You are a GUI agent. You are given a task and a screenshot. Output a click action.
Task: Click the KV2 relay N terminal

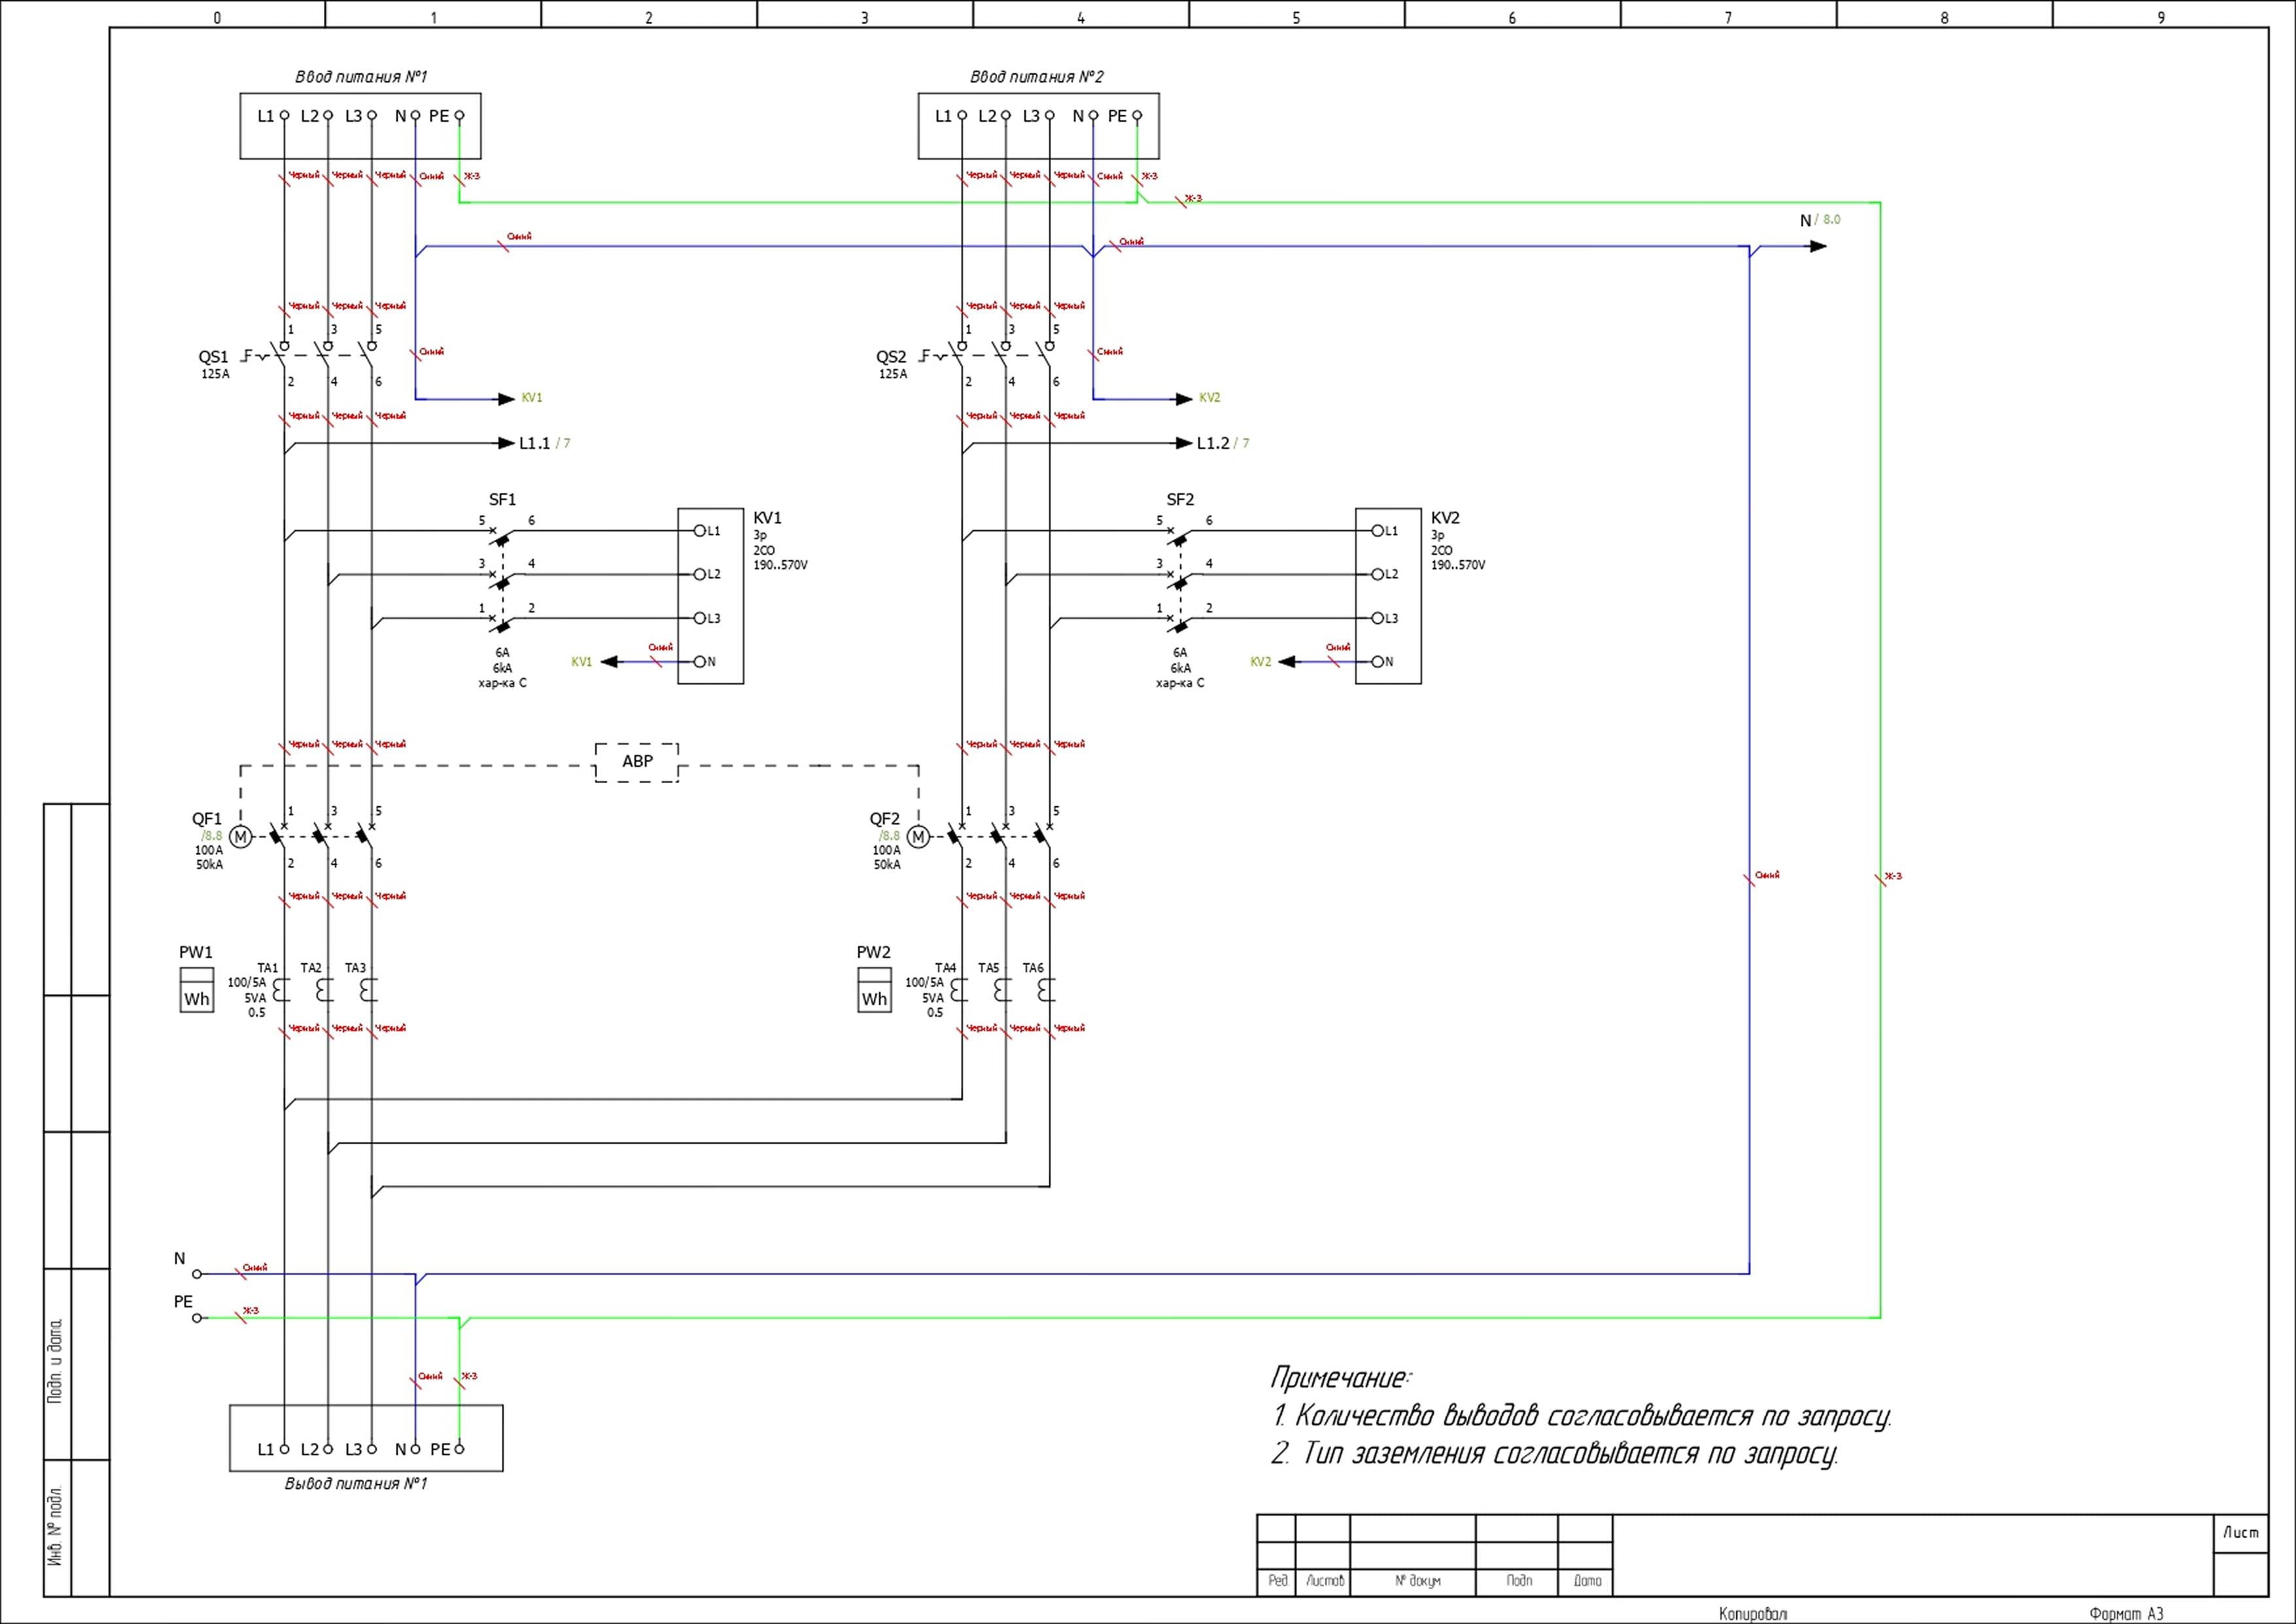(1377, 661)
